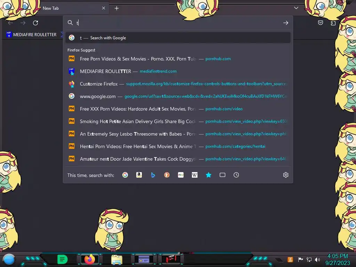356x267 pixels.
Task: Open the www.google.com suggestion row
Action: (178, 96)
